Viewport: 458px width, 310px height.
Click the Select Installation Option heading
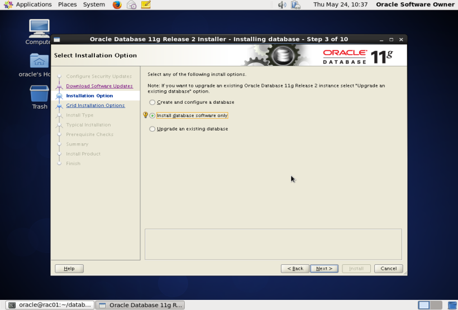(96, 55)
